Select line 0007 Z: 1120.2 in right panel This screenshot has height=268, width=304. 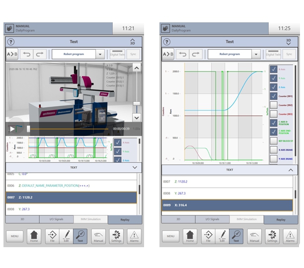[x=227, y=182]
